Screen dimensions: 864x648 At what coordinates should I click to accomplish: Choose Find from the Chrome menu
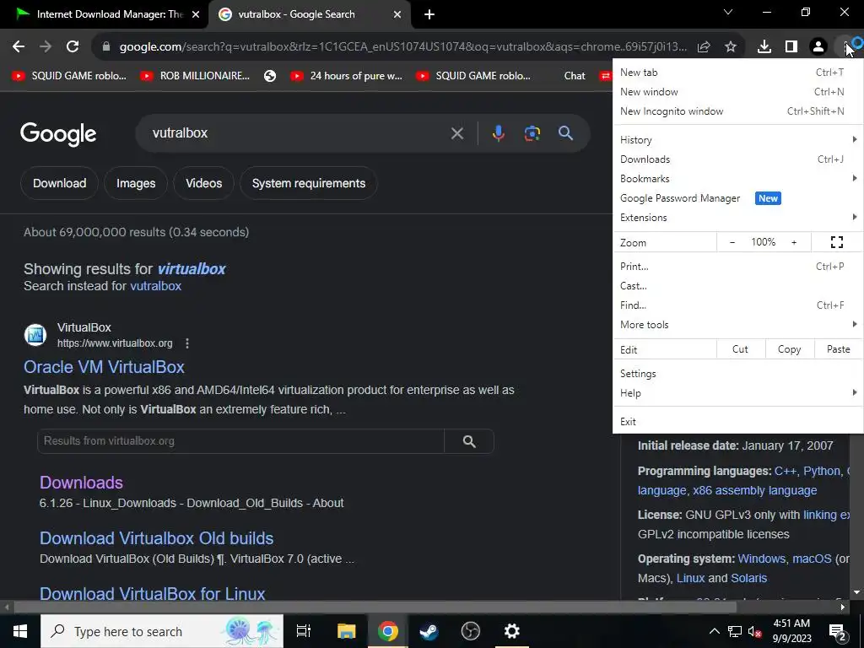coord(737,305)
